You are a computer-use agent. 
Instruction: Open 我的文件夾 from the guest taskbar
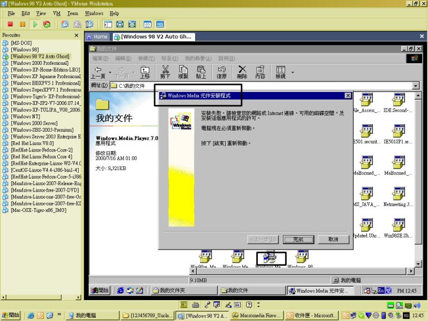click(x=184, y=291)
